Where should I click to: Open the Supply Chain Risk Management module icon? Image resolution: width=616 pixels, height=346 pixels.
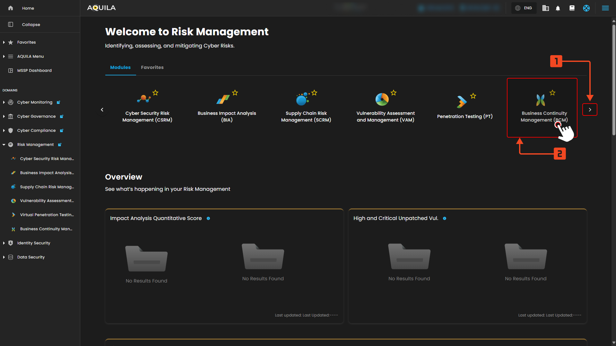pos(302,100)
